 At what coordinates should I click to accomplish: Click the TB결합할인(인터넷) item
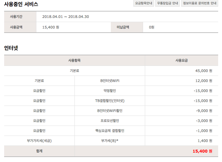pos(110,101)
